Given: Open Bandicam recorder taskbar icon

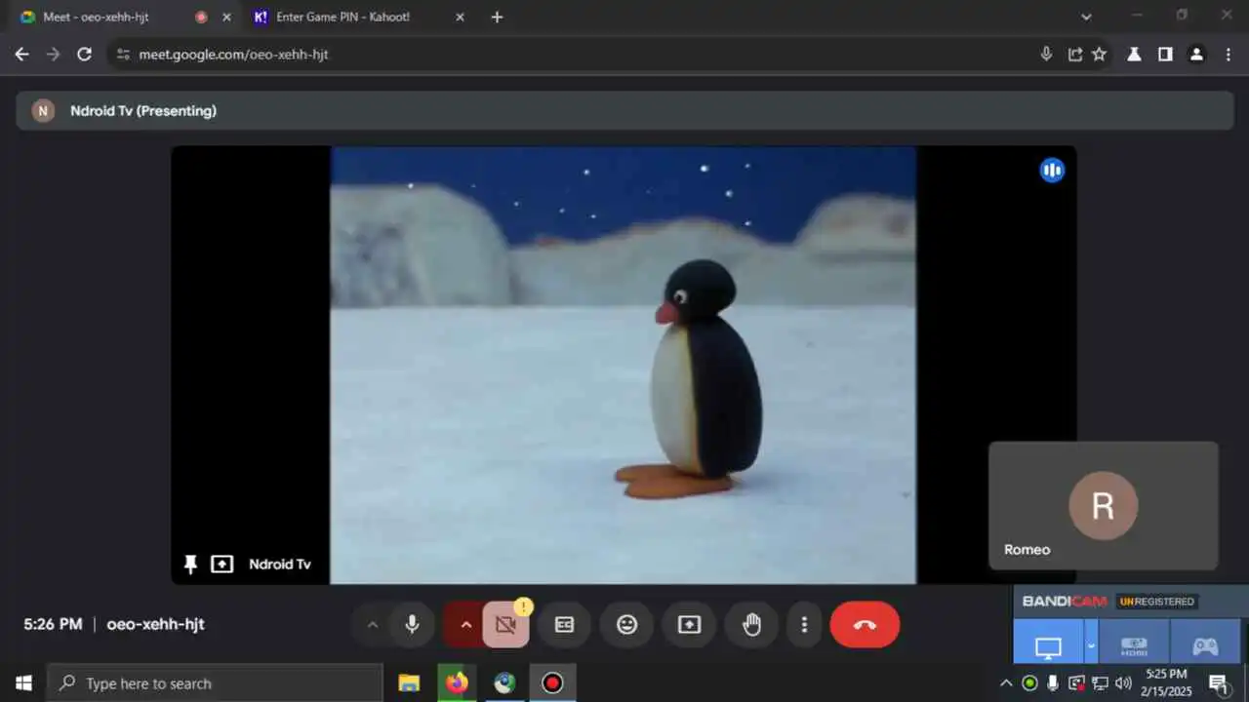Looking at the screenshot, I should [552, 683].
